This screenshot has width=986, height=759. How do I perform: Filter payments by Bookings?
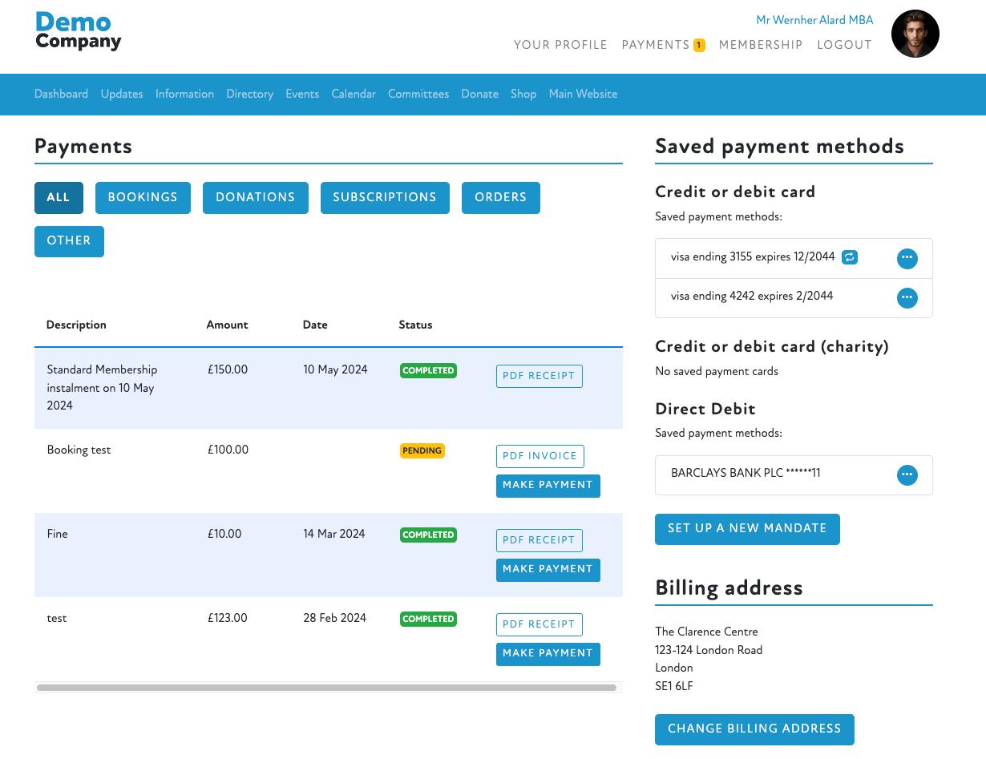coord(143,198)
